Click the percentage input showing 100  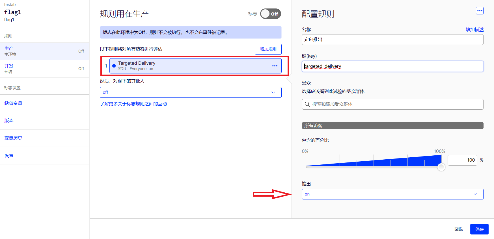462,160
